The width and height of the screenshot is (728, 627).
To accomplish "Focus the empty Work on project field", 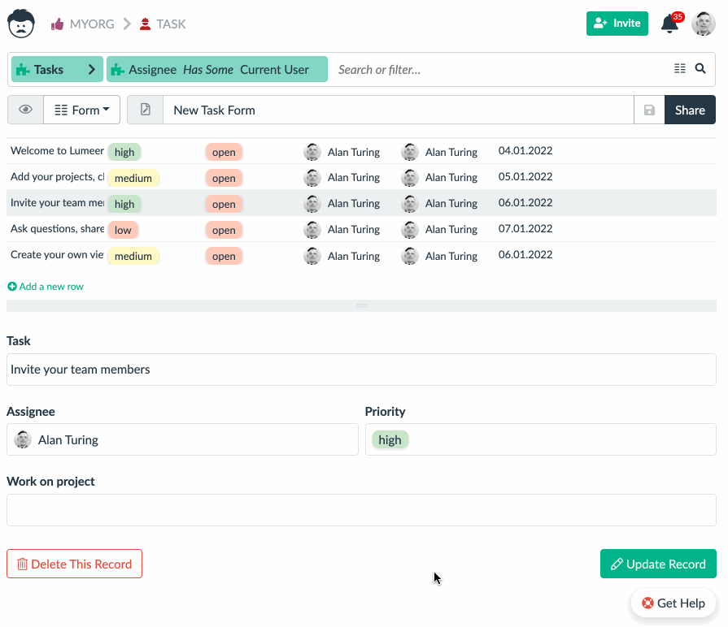I will pyautogui.click(x=361, y=510).
